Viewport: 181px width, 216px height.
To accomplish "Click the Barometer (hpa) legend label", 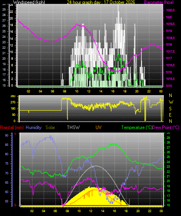I will tap(159, 2).
